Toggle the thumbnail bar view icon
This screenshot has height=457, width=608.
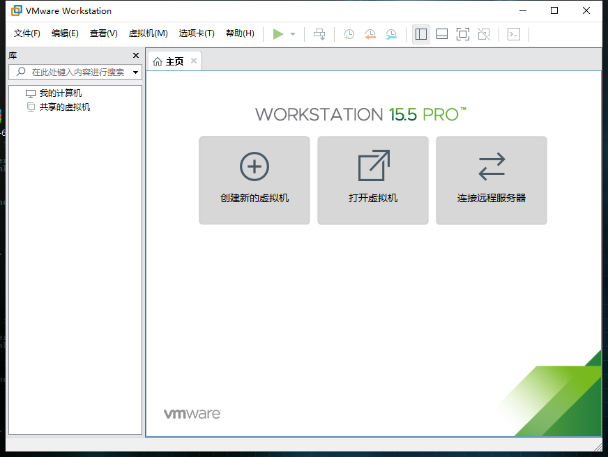click(442, 33)
